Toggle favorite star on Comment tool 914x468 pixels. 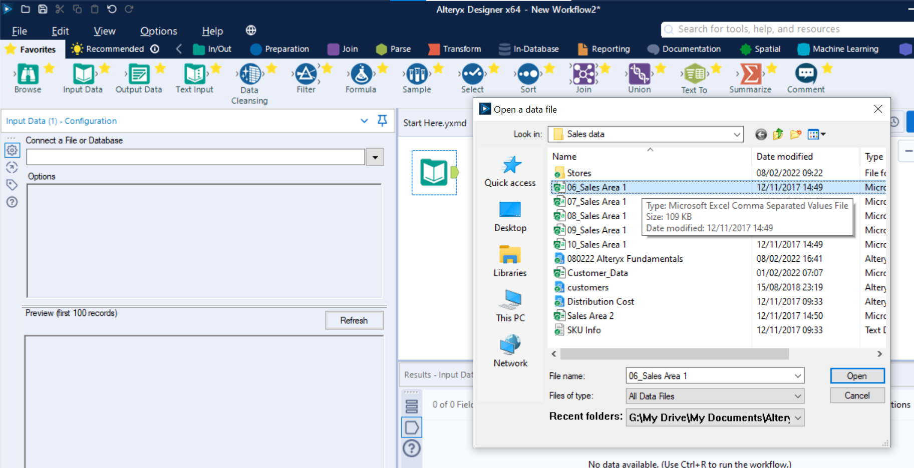(827, 68)
